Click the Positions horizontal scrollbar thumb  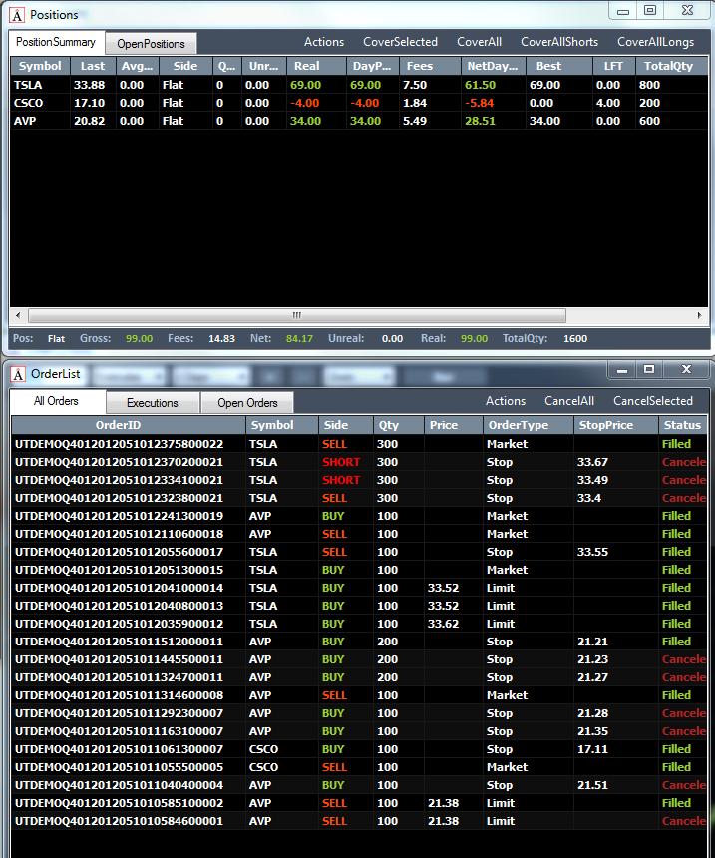click(297, 315)
